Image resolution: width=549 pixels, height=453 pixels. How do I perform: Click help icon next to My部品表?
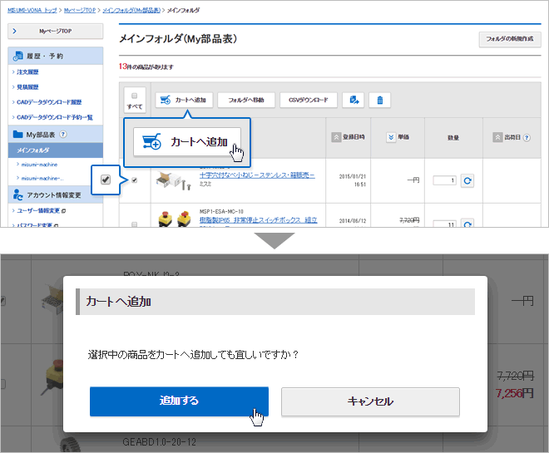coord(63,135)
